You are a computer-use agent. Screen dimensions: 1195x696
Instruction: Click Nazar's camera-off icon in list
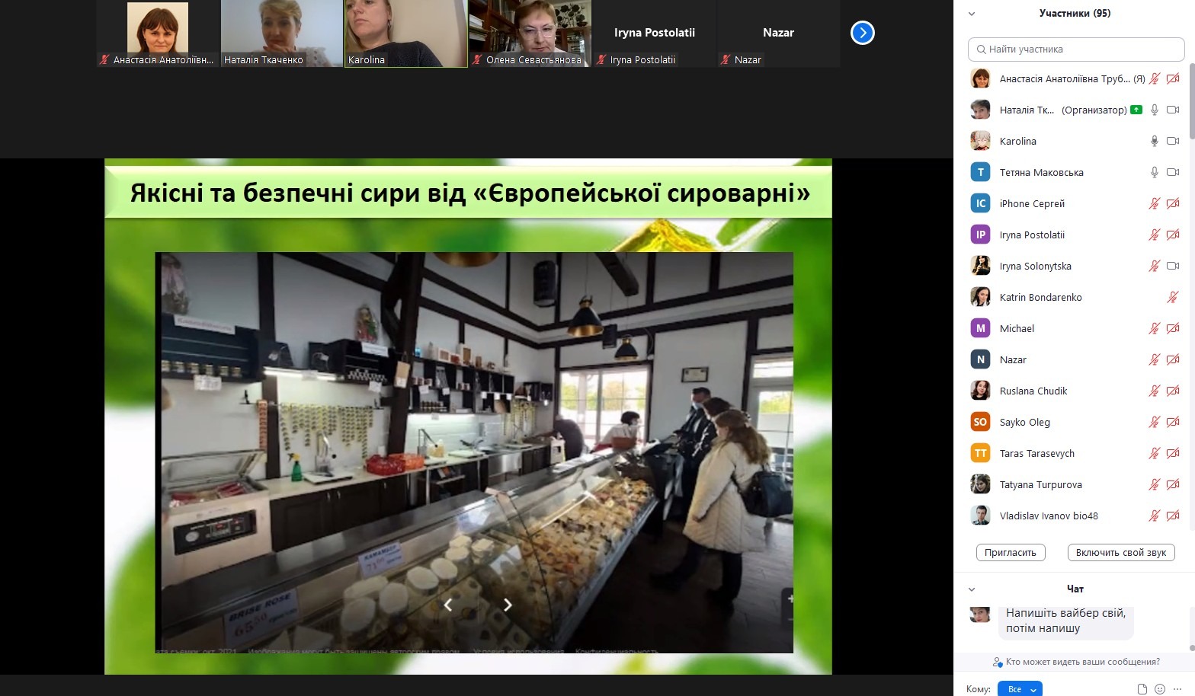[1173, 359]
